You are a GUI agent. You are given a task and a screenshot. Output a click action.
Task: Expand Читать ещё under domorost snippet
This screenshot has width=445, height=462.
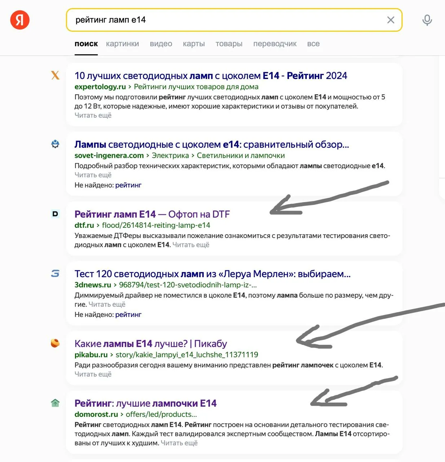(x=179, y=443)
